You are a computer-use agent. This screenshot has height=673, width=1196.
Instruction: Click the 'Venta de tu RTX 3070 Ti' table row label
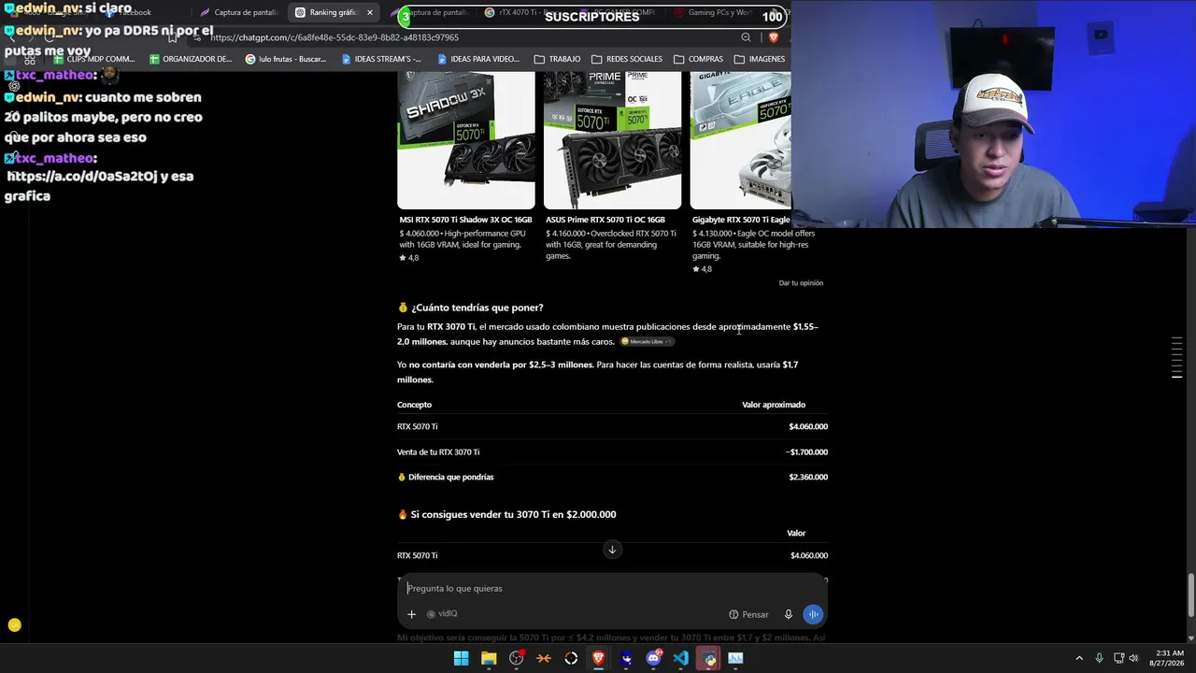coord(438,452)
